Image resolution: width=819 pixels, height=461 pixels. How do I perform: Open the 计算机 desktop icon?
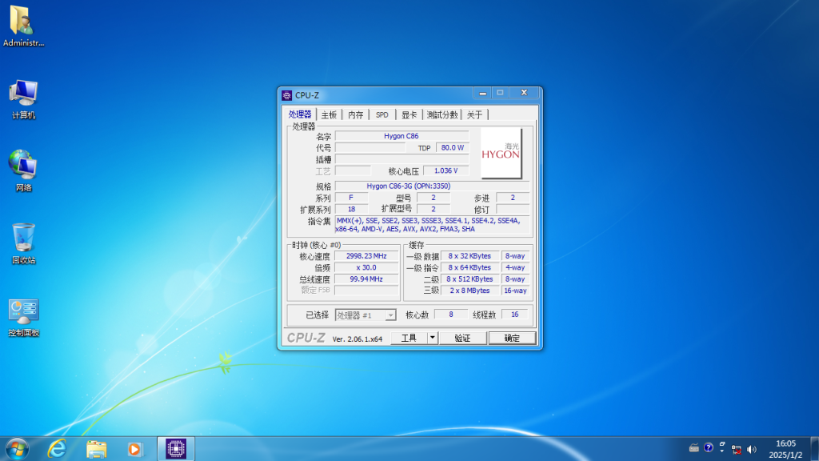click(23, 92)
